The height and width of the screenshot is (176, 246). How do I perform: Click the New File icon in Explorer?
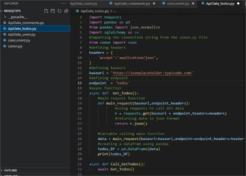point(46,11)
